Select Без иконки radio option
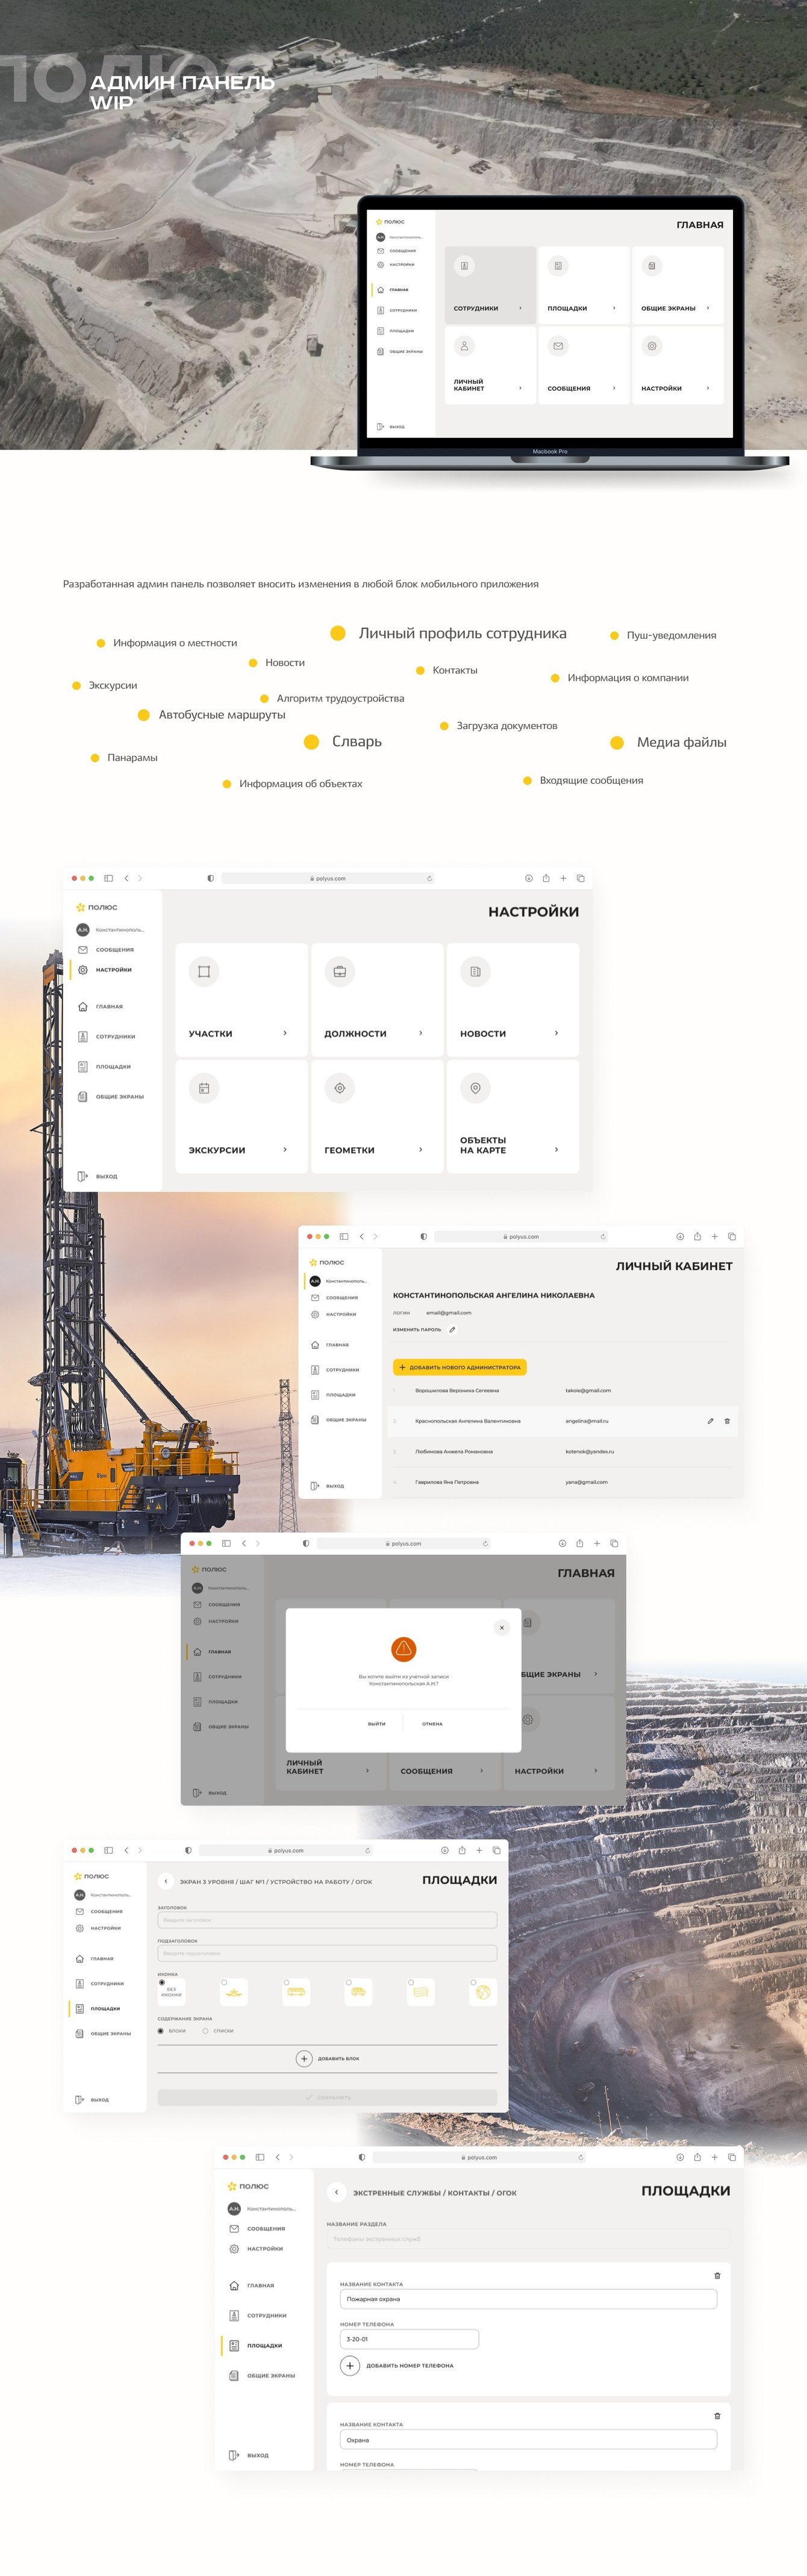This screenshot has width=807, height=2576. pos(162,1983)
